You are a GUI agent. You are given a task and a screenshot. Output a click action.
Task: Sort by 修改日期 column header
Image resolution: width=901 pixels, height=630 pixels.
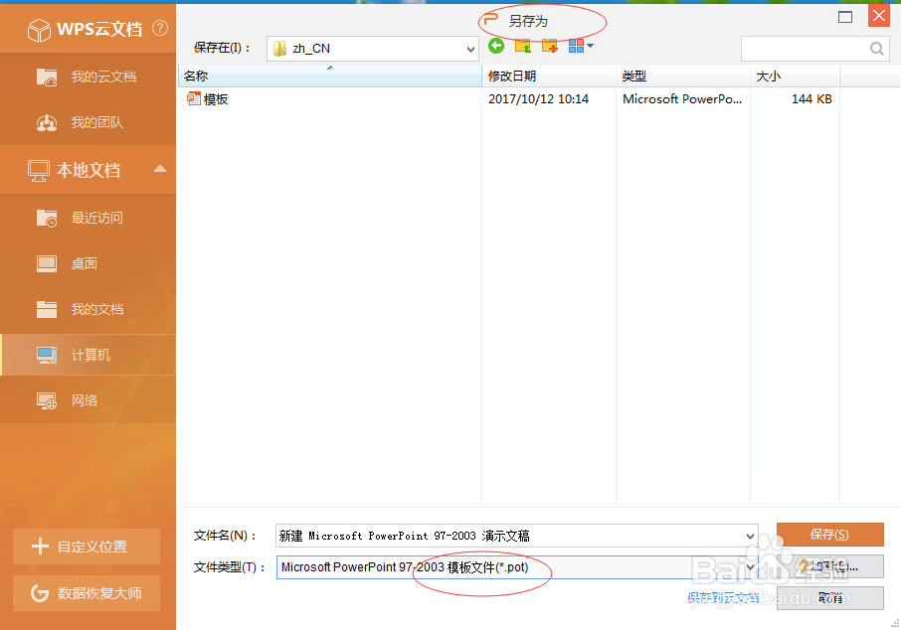[549, 76]
